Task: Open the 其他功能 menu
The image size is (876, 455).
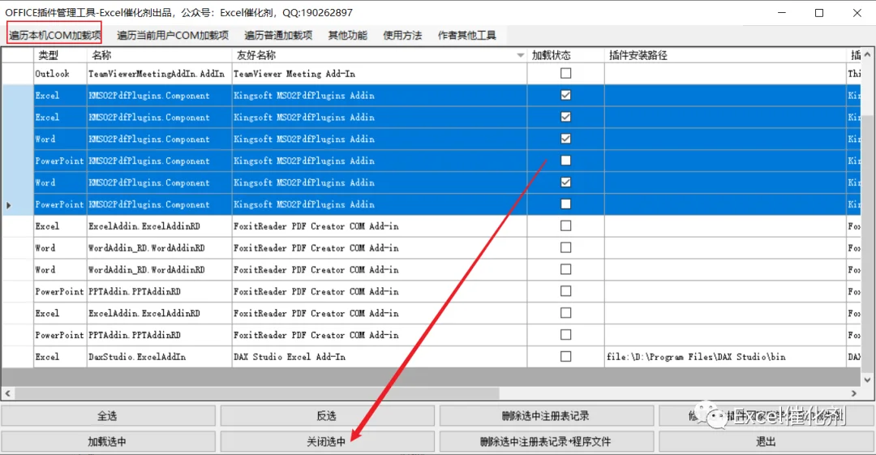Action: [x=347, y=35]
